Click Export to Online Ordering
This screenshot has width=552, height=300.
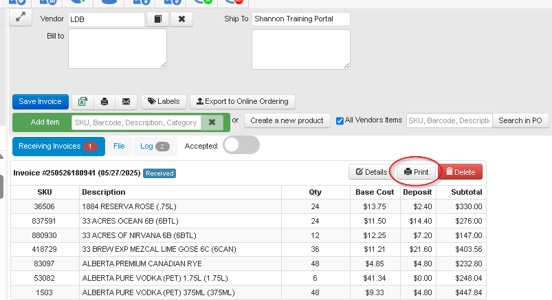(243, 102)
